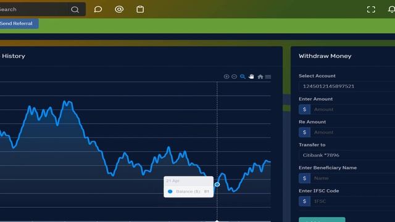The width and height of the screenshot is (395, 222).
Task: Open the @ mentions icon
Action: [x=119, y=9]
